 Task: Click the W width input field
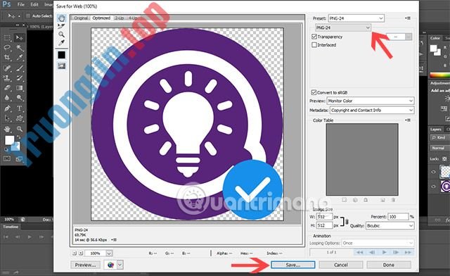[x=324, y=217]
